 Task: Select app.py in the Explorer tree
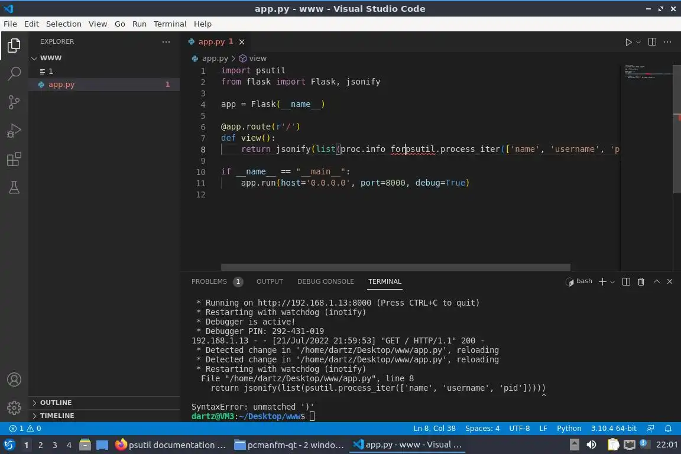104,85
